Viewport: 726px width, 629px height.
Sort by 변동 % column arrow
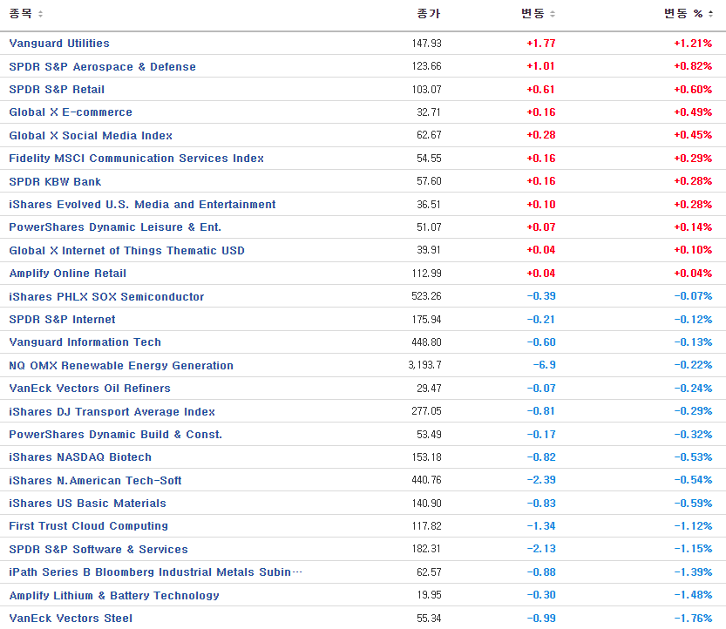coord(710,14)
